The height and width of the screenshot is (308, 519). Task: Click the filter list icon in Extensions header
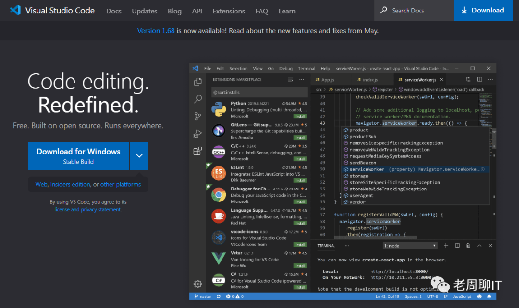290,79
